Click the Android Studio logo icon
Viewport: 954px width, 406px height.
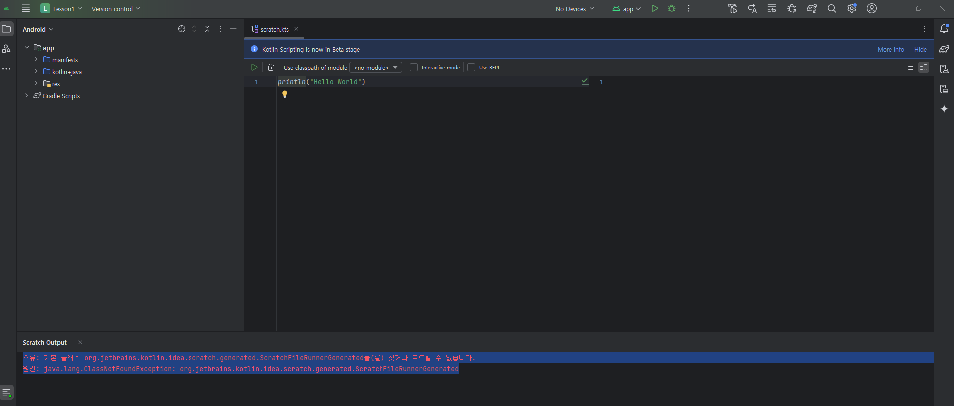coord(6,8)
